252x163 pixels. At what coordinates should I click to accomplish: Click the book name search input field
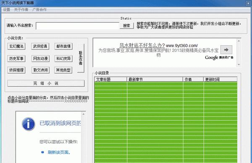click(x=77, y=26)
